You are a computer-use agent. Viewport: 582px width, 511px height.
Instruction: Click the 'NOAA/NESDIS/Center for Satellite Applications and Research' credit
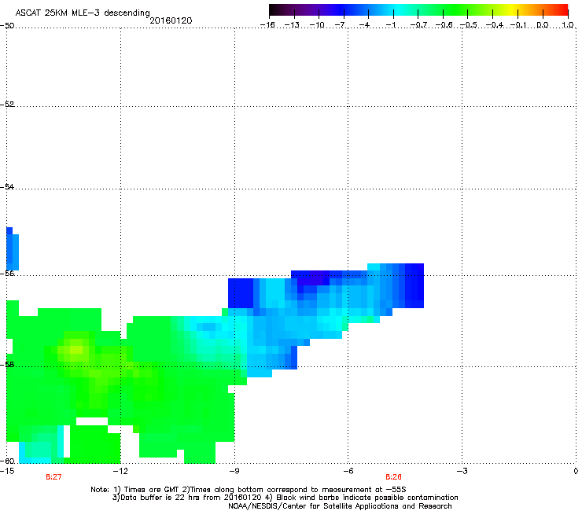[x=340, y=506]
